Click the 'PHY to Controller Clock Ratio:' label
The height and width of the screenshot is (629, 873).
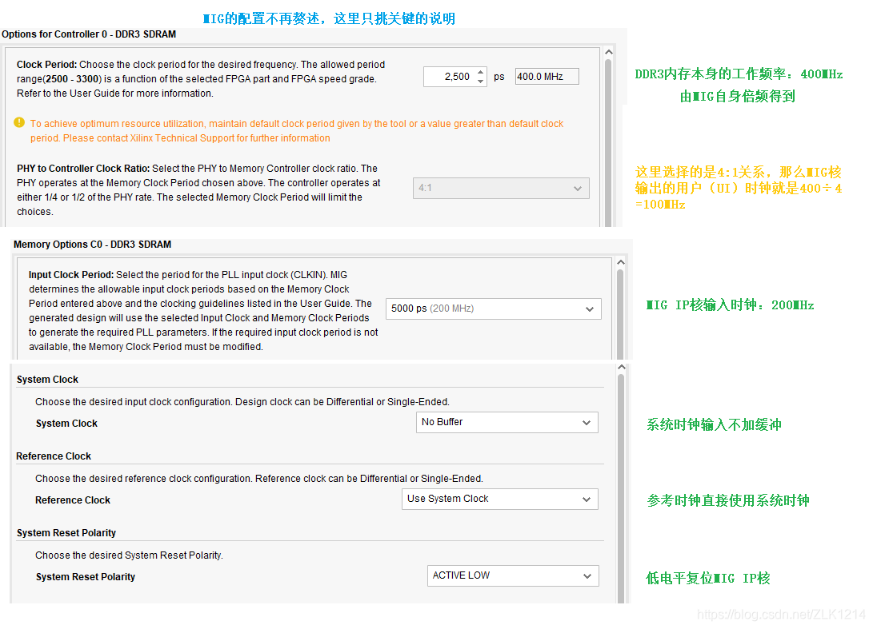point(83,169)
